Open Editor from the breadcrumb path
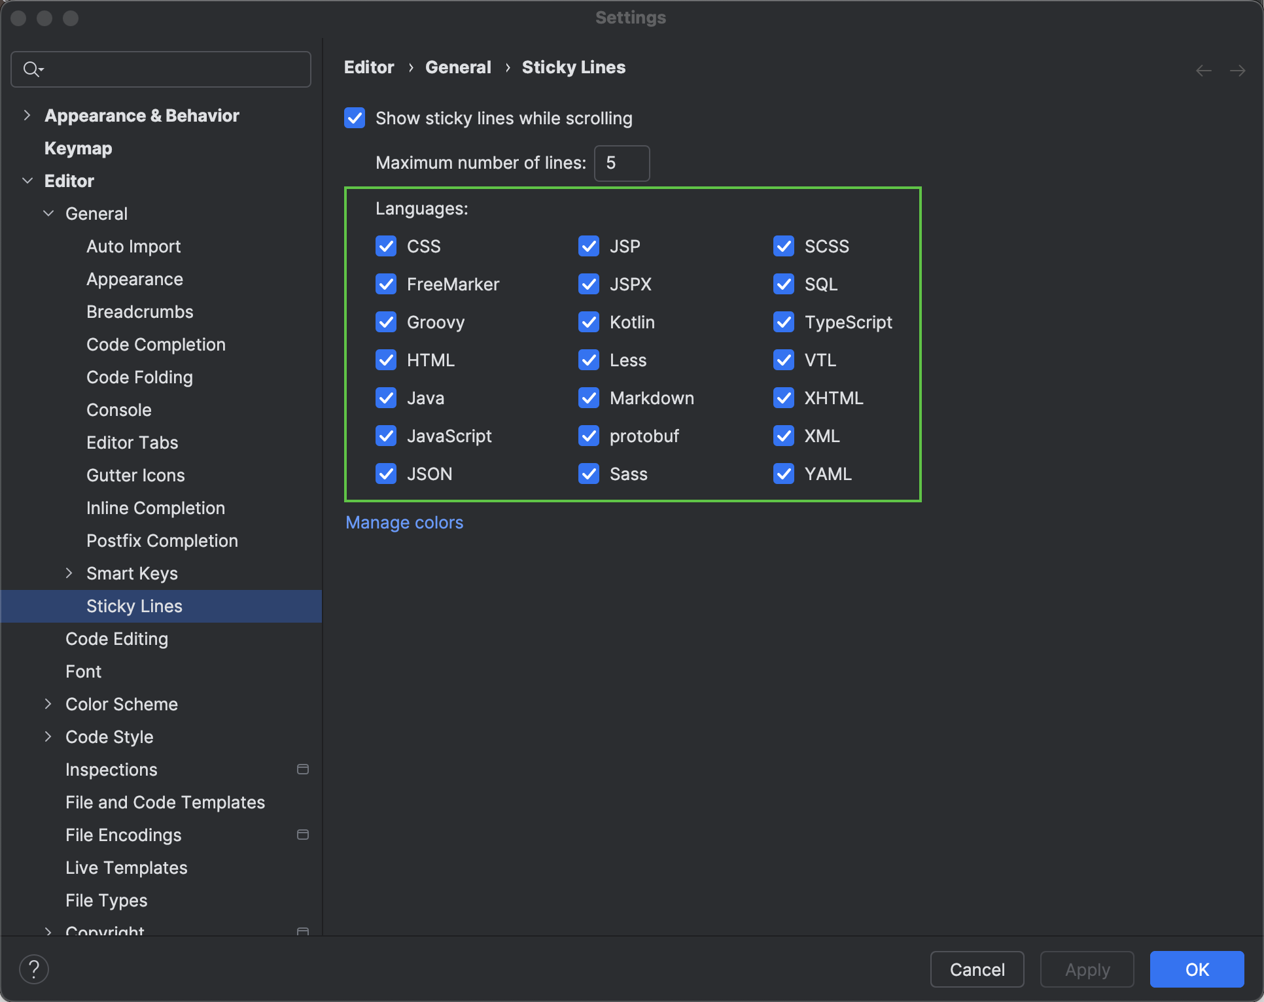Screen dimensions: 1264x1002 pos(369,67)
